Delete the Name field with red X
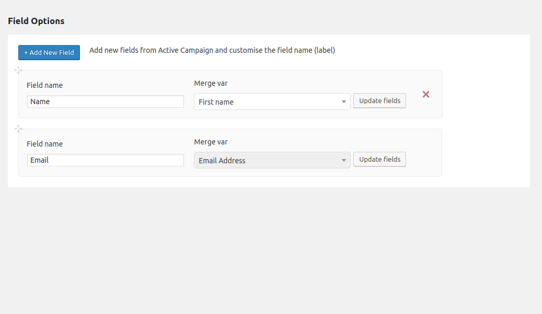542x314 pixels. pyautogui.click(x=426, y=94)
